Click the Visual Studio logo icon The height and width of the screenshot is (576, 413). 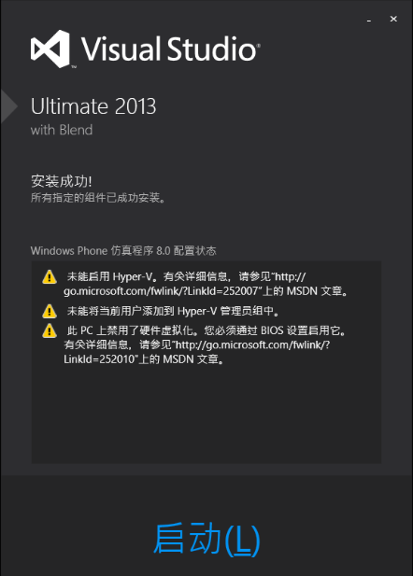[x=50, y=49]
